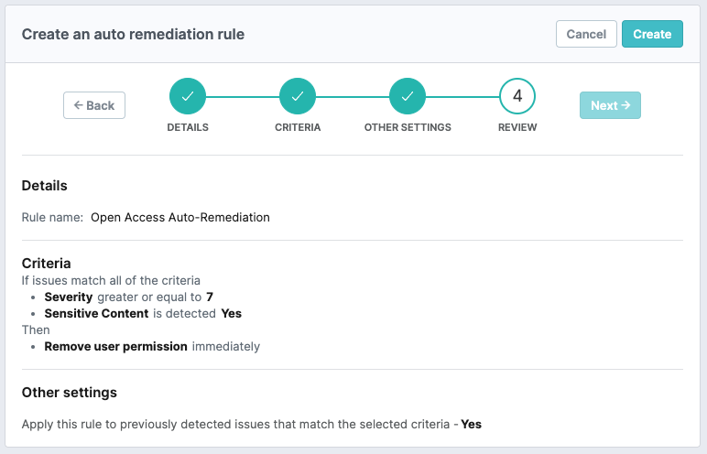This screenshot has height=454, width=707.
Task: Click the Severity criteria line
Action: (128, 297)
